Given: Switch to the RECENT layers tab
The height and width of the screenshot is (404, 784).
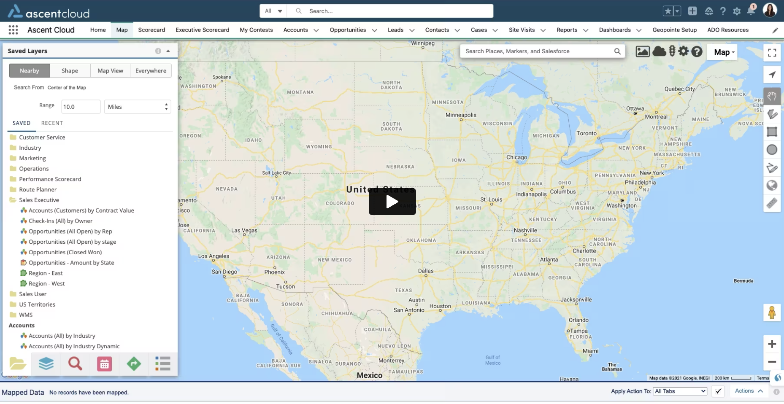Looking at the screenshot, I should tap(52, 123).
